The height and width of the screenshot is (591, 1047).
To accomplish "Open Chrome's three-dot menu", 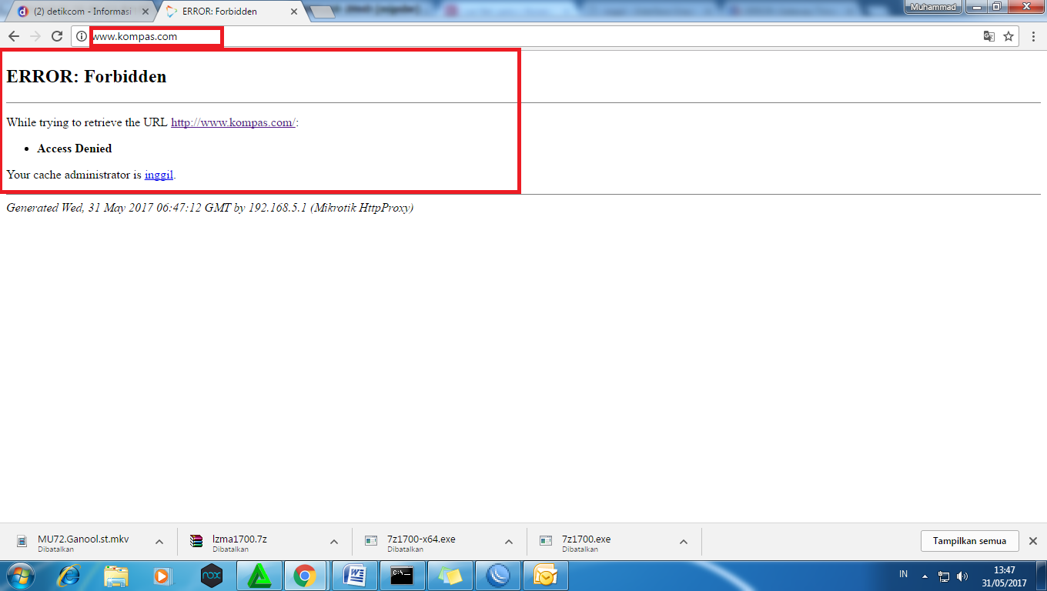I will 1033,36.
